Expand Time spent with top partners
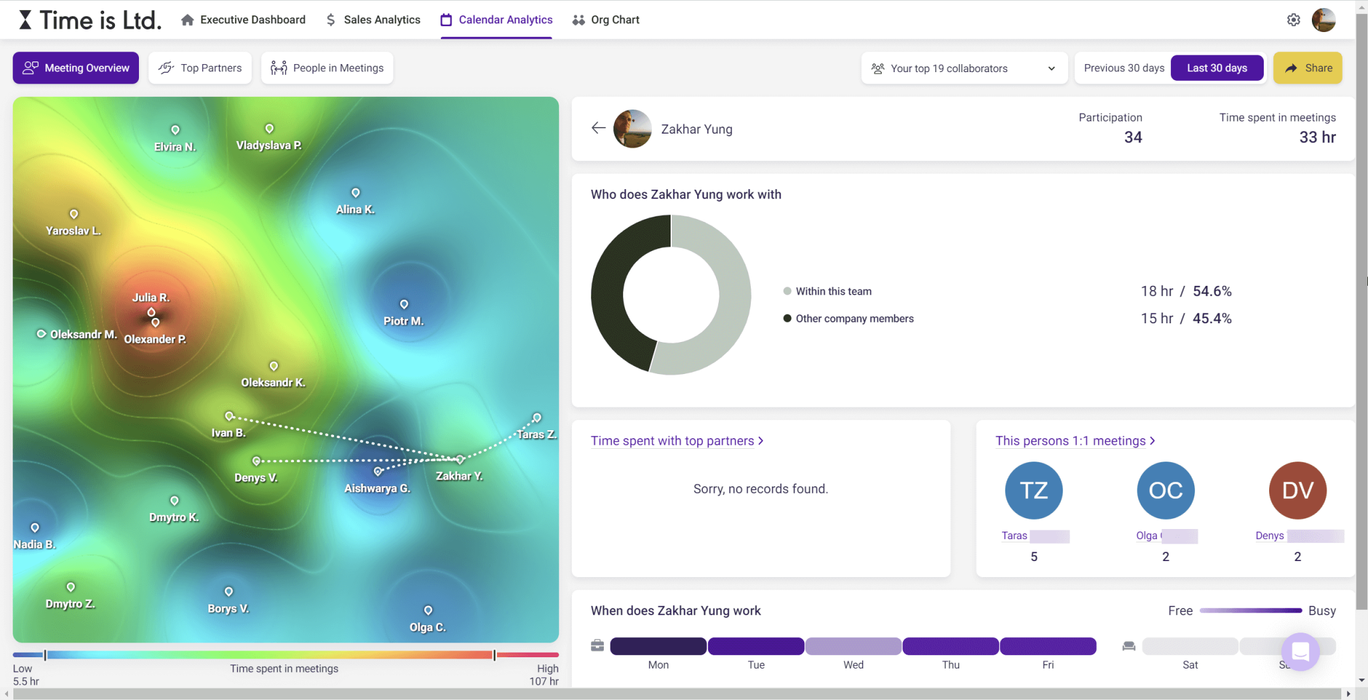Screen dimensions: 1368x700 (677, 441)
